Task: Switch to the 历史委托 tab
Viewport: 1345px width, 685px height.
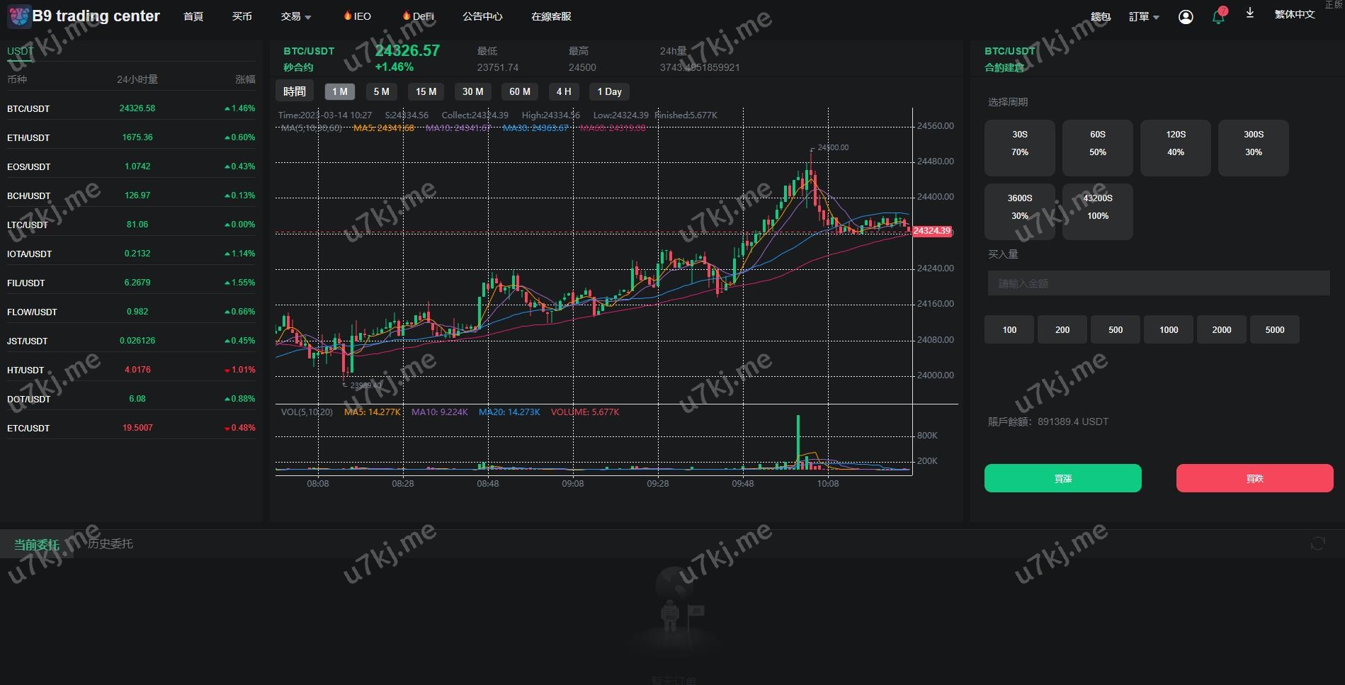Action: [x=110, y=544]
